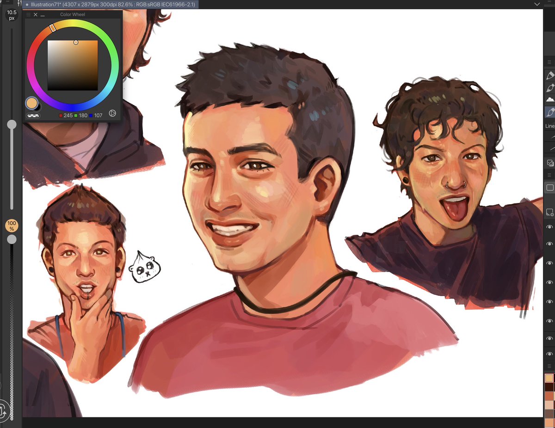Viewport: 555px width, 428px height.
Task: Expand the canvas tab list chevron
Action: coord(536,4)
